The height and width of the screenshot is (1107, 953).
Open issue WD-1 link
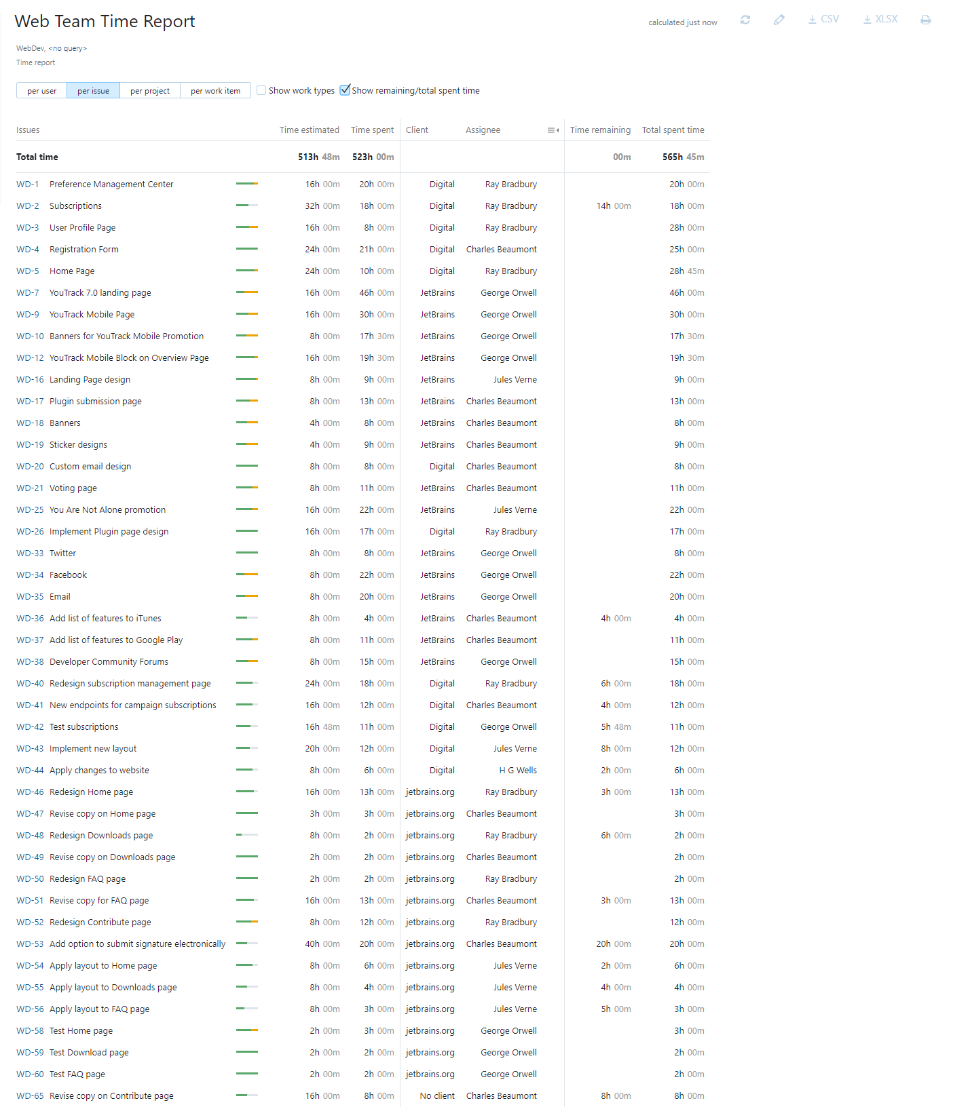[x=28, y=184]
